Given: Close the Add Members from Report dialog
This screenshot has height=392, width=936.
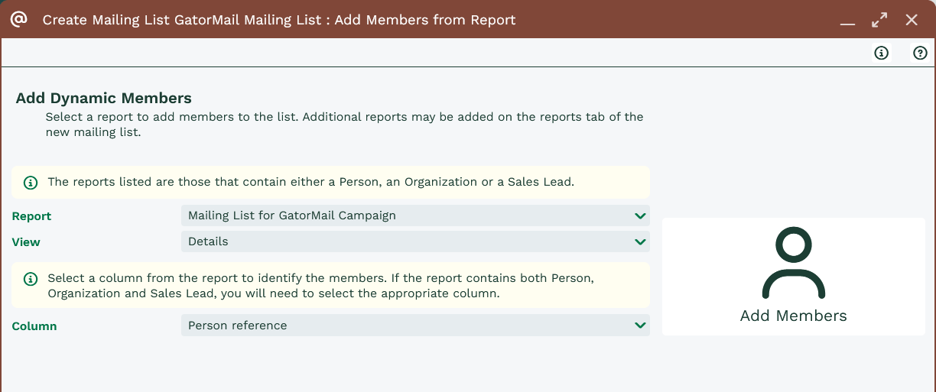Looking at the screenshot, I should pos(912,20).
